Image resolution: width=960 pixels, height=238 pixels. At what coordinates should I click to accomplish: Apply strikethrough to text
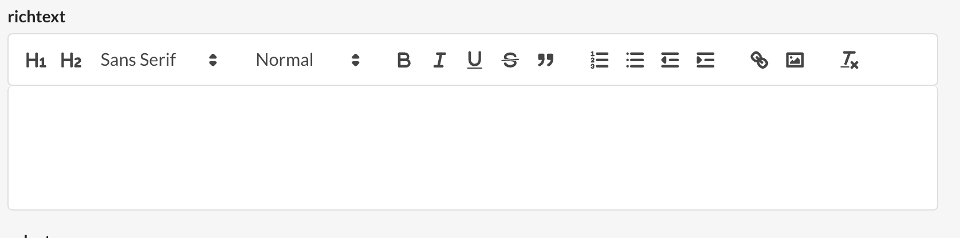[510, 60]
